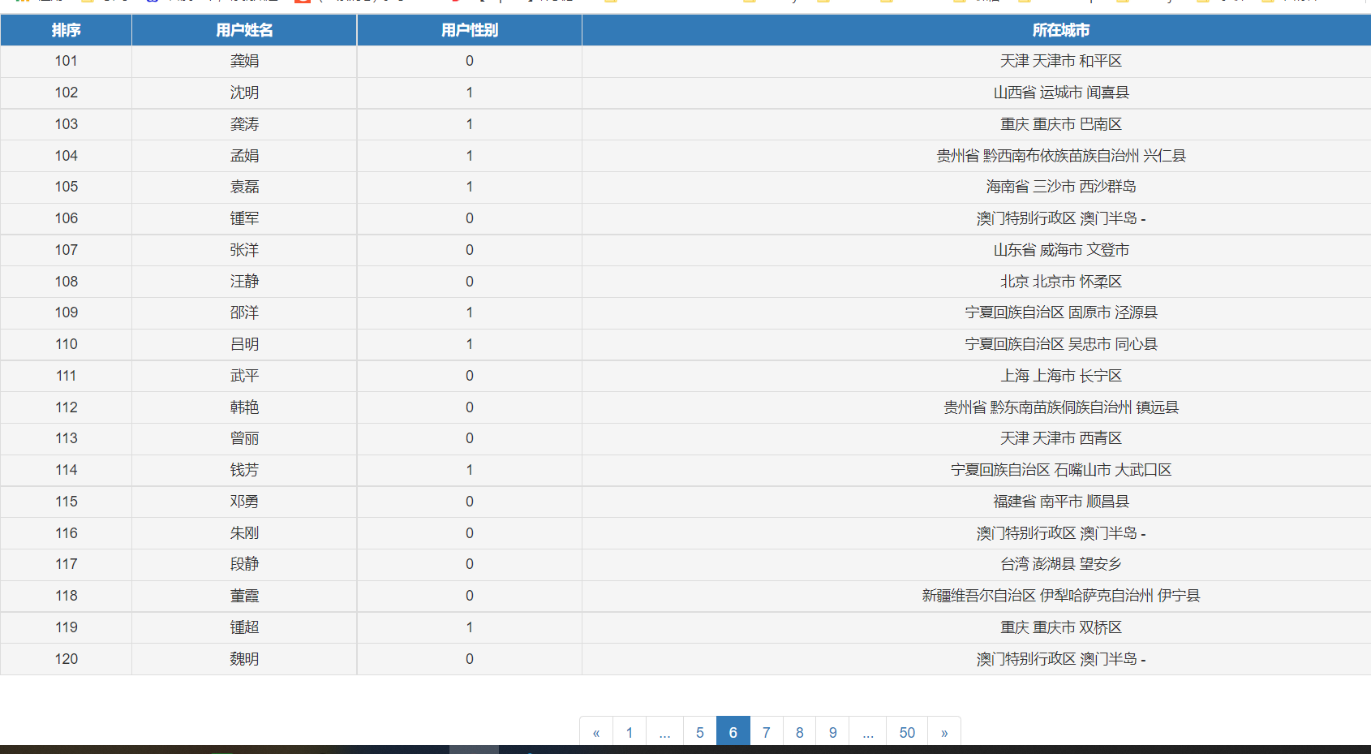This screenshot has height=754, width=1371.
Task: Select the name 袁磊
Action: tap(244, 187)
